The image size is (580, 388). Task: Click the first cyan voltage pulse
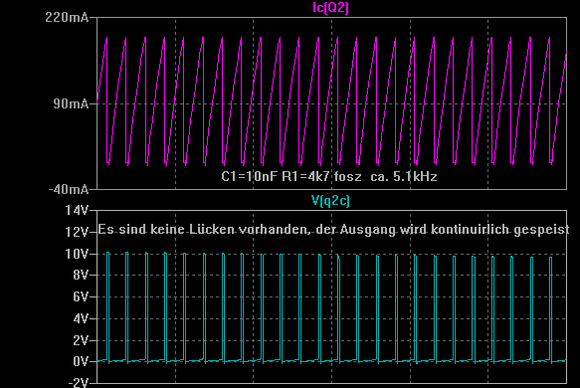pos(108,307)
